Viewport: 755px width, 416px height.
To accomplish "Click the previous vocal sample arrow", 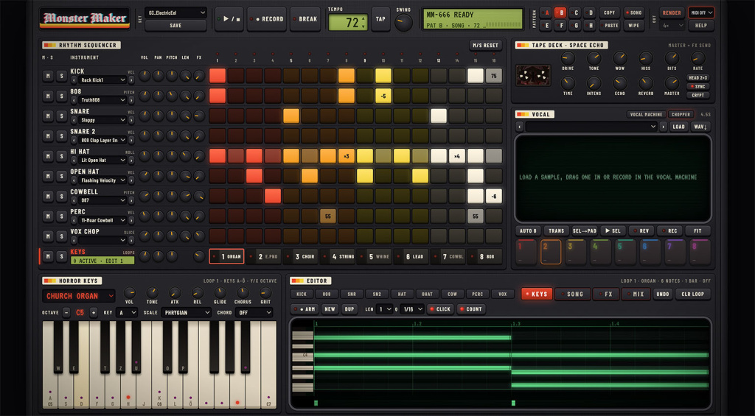I will [x=520, y=127].
